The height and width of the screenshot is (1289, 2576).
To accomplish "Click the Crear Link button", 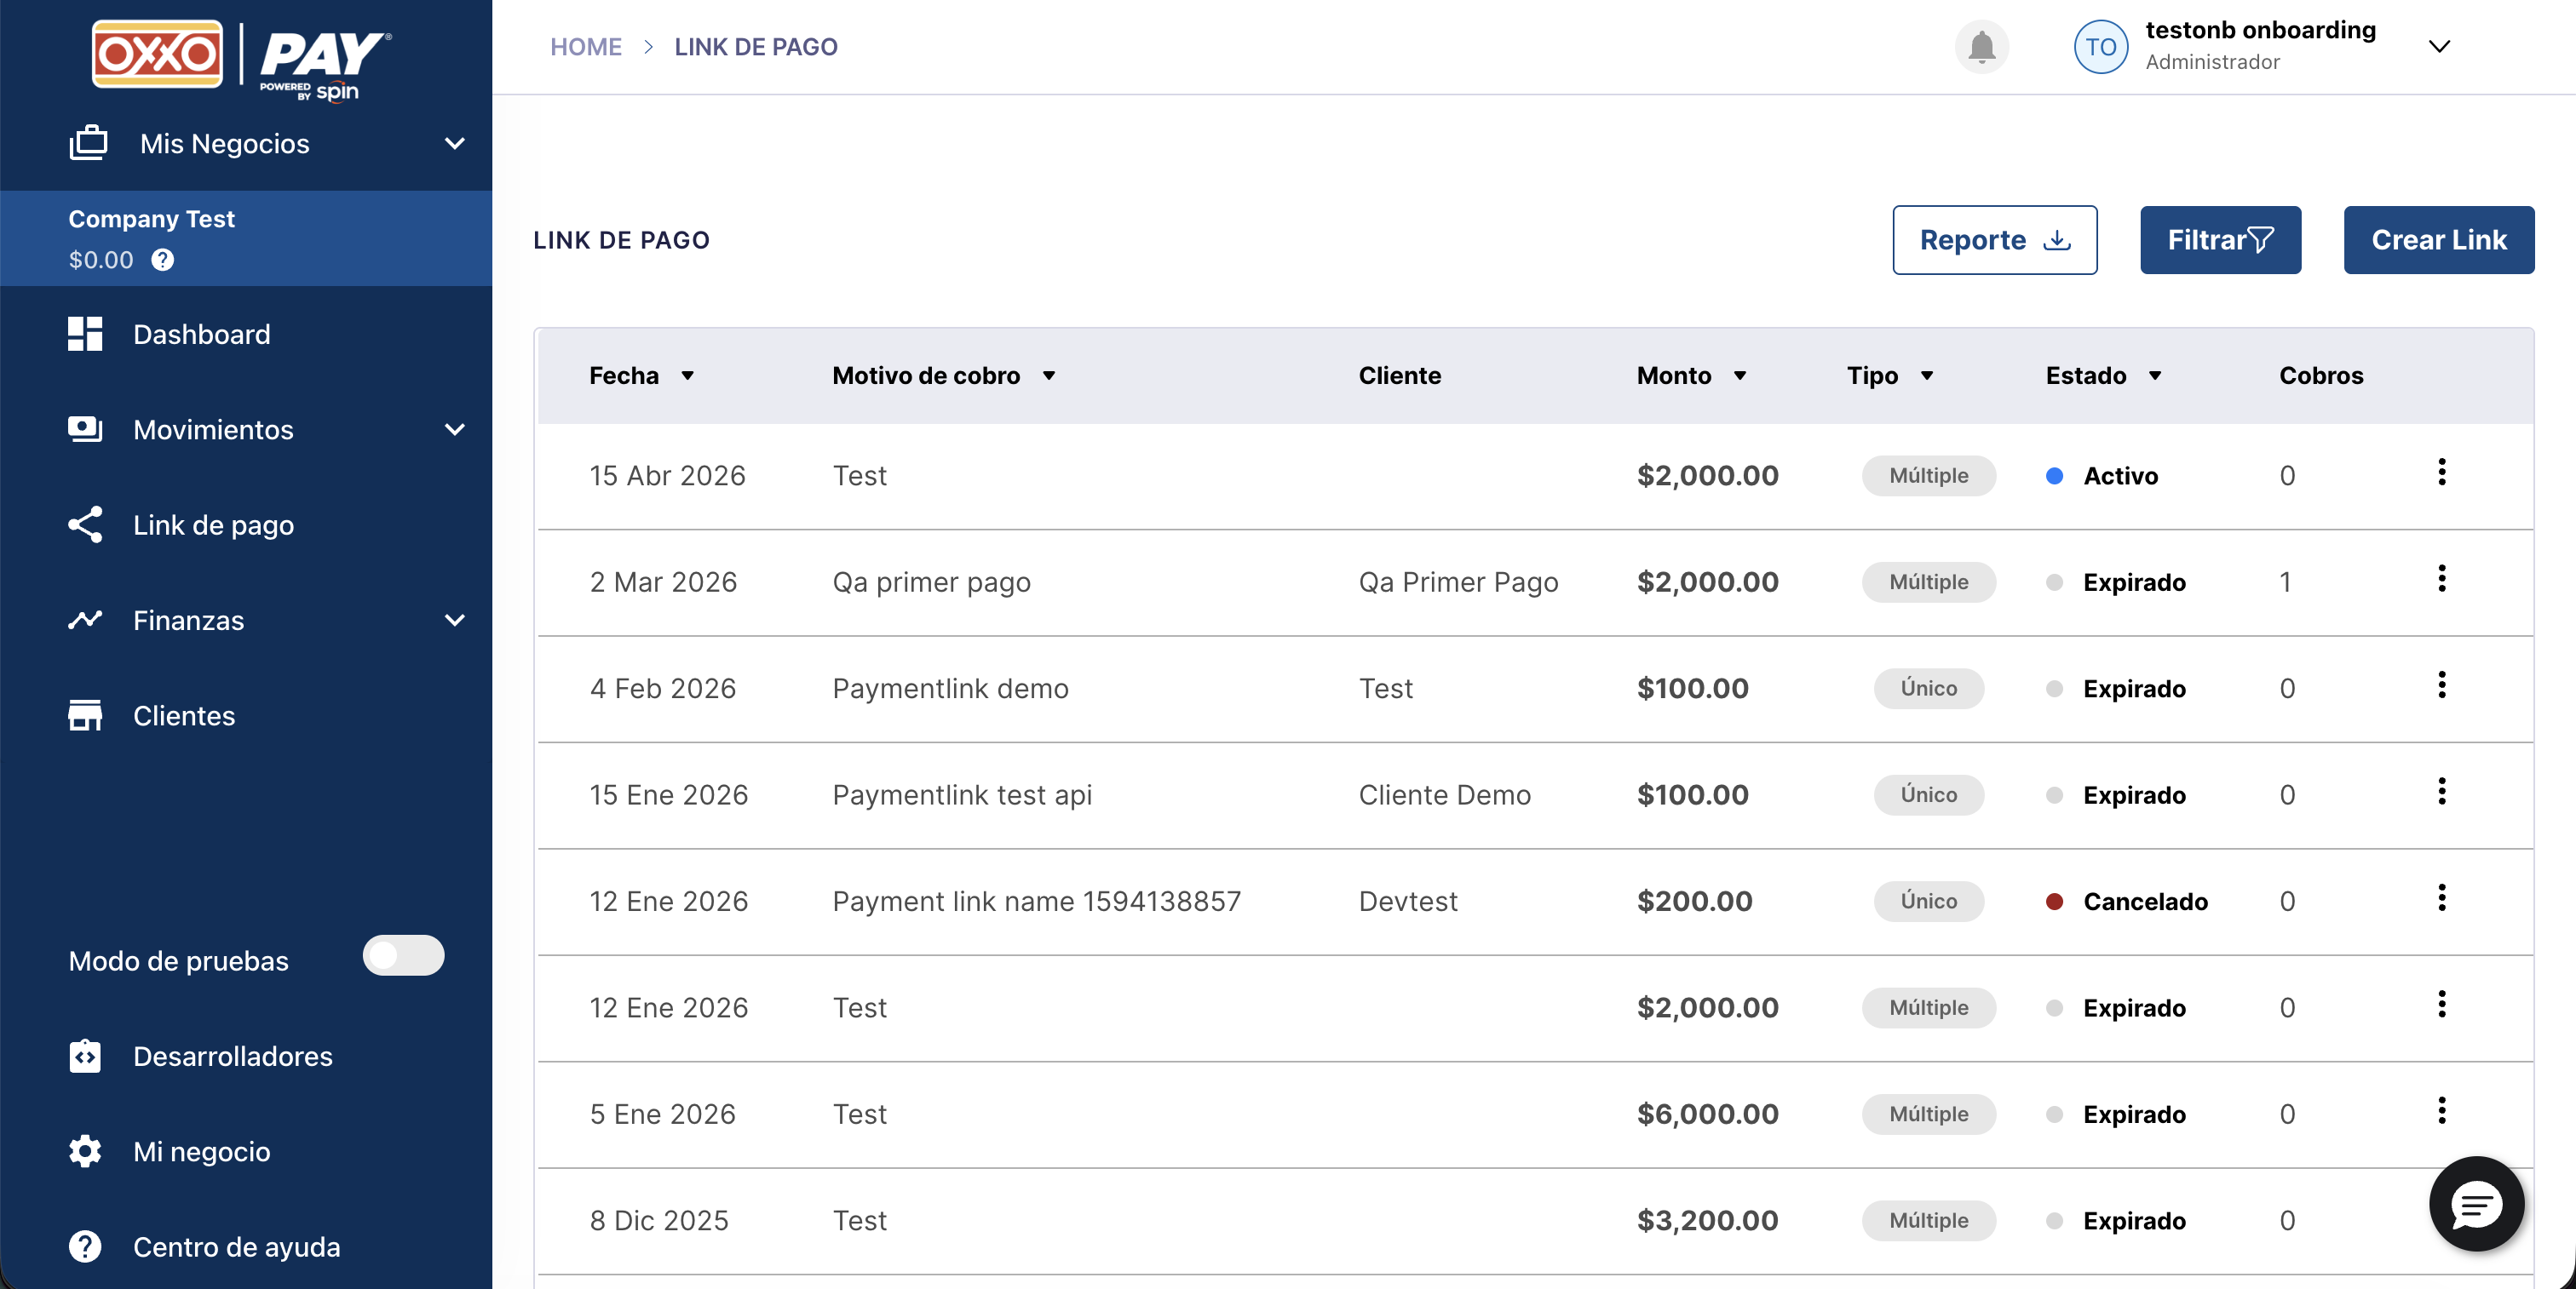I will (2438, 240).
